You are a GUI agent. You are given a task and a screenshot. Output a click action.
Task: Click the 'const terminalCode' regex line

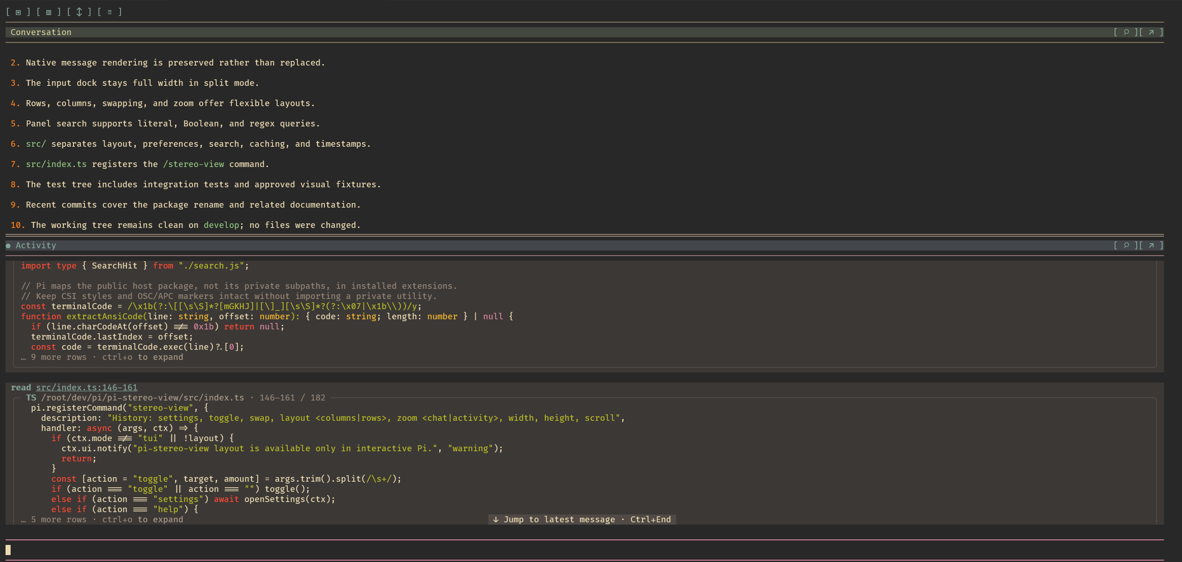(x=221, y=306)
